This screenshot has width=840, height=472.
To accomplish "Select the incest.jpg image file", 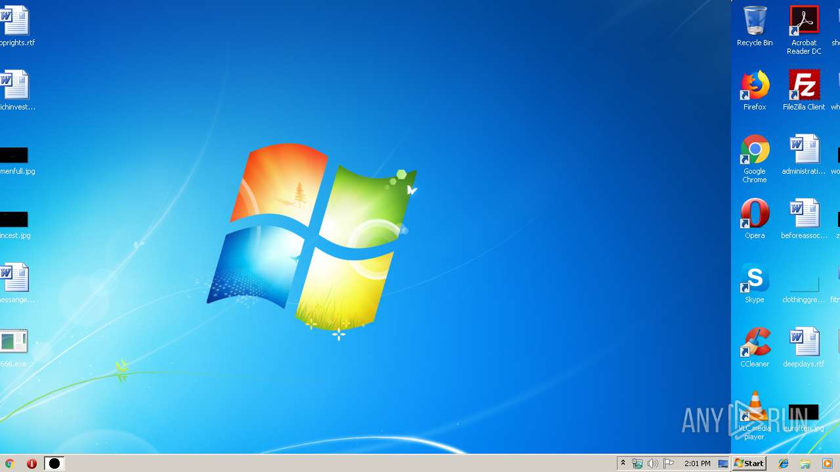I will [x=14, y=226].
